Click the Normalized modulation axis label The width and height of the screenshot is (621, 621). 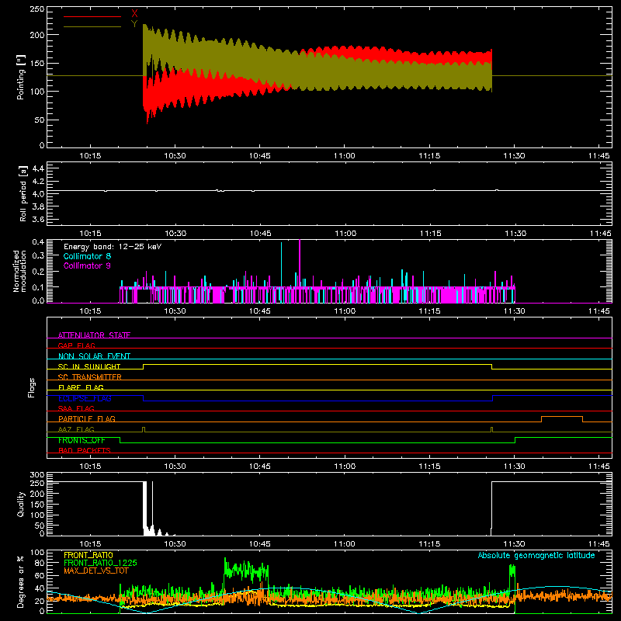19,271
